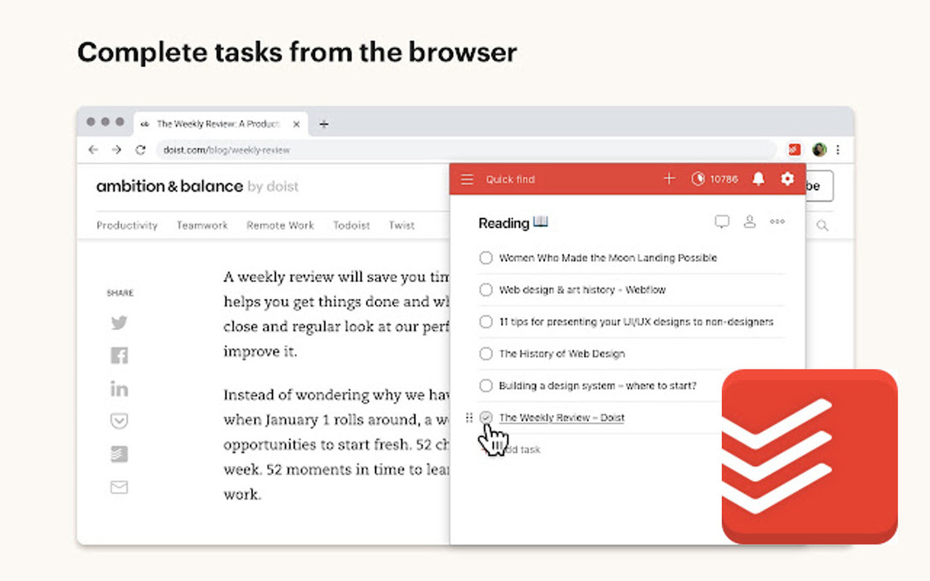This screenshot has width=930, height=581.
Task: Check off Women Who Made the Moon Landing Possible
Action: 486,258
